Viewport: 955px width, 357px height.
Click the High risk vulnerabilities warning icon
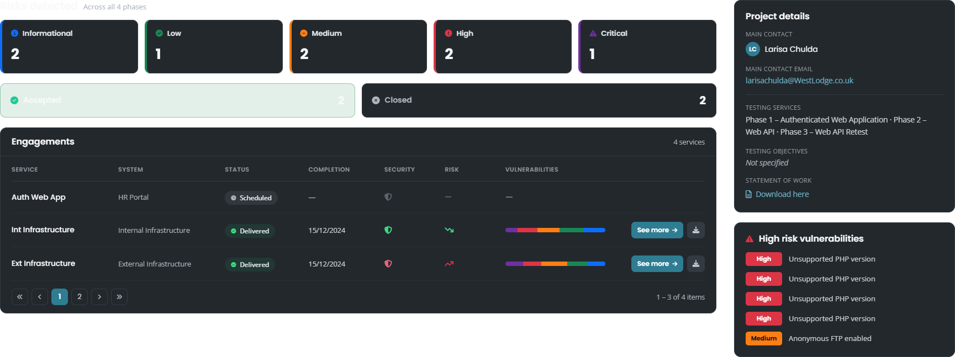[750, 239]
